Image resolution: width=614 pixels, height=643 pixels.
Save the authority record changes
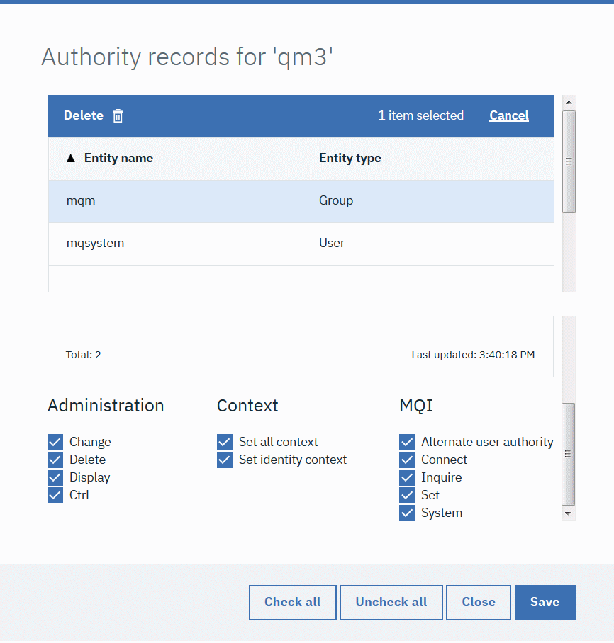[x=545, y=602]
